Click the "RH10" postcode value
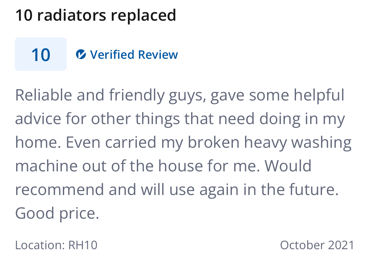370x261 pixels. [x=83, y=245]
